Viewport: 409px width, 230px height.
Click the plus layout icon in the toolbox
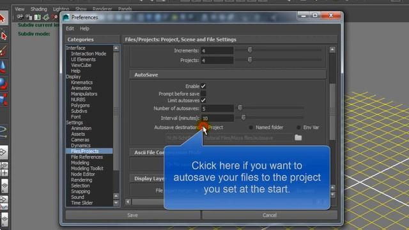click(x=4, y=172)
